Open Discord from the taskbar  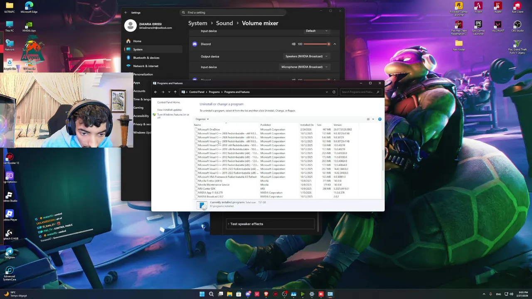point(248,294)
